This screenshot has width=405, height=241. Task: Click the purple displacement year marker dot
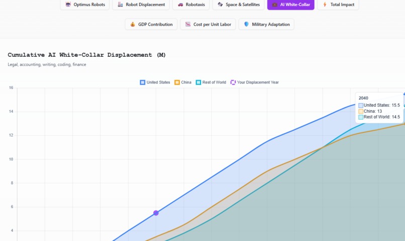(156, 213)
